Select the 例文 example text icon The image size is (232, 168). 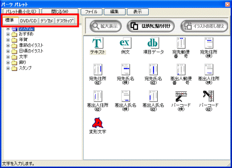point(126,43)
